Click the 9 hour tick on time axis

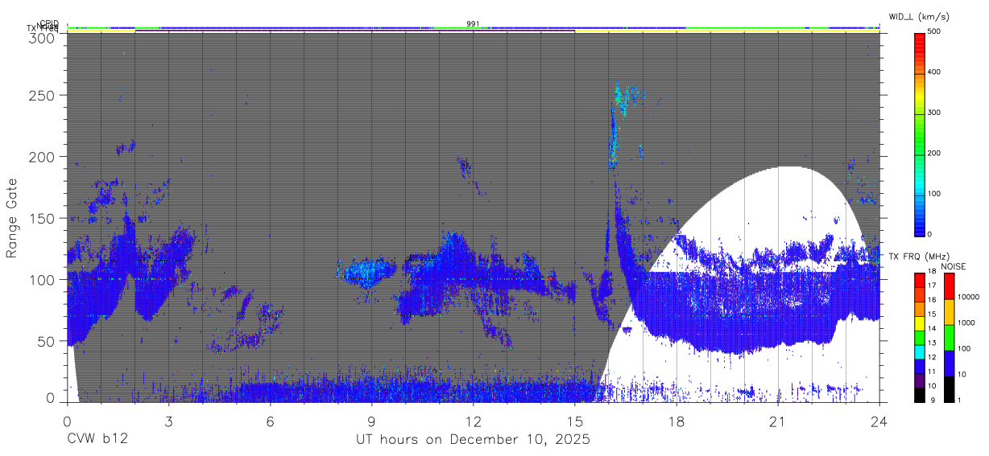click(x=371, y=421)
